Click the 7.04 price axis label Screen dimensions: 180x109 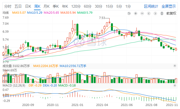6,24
